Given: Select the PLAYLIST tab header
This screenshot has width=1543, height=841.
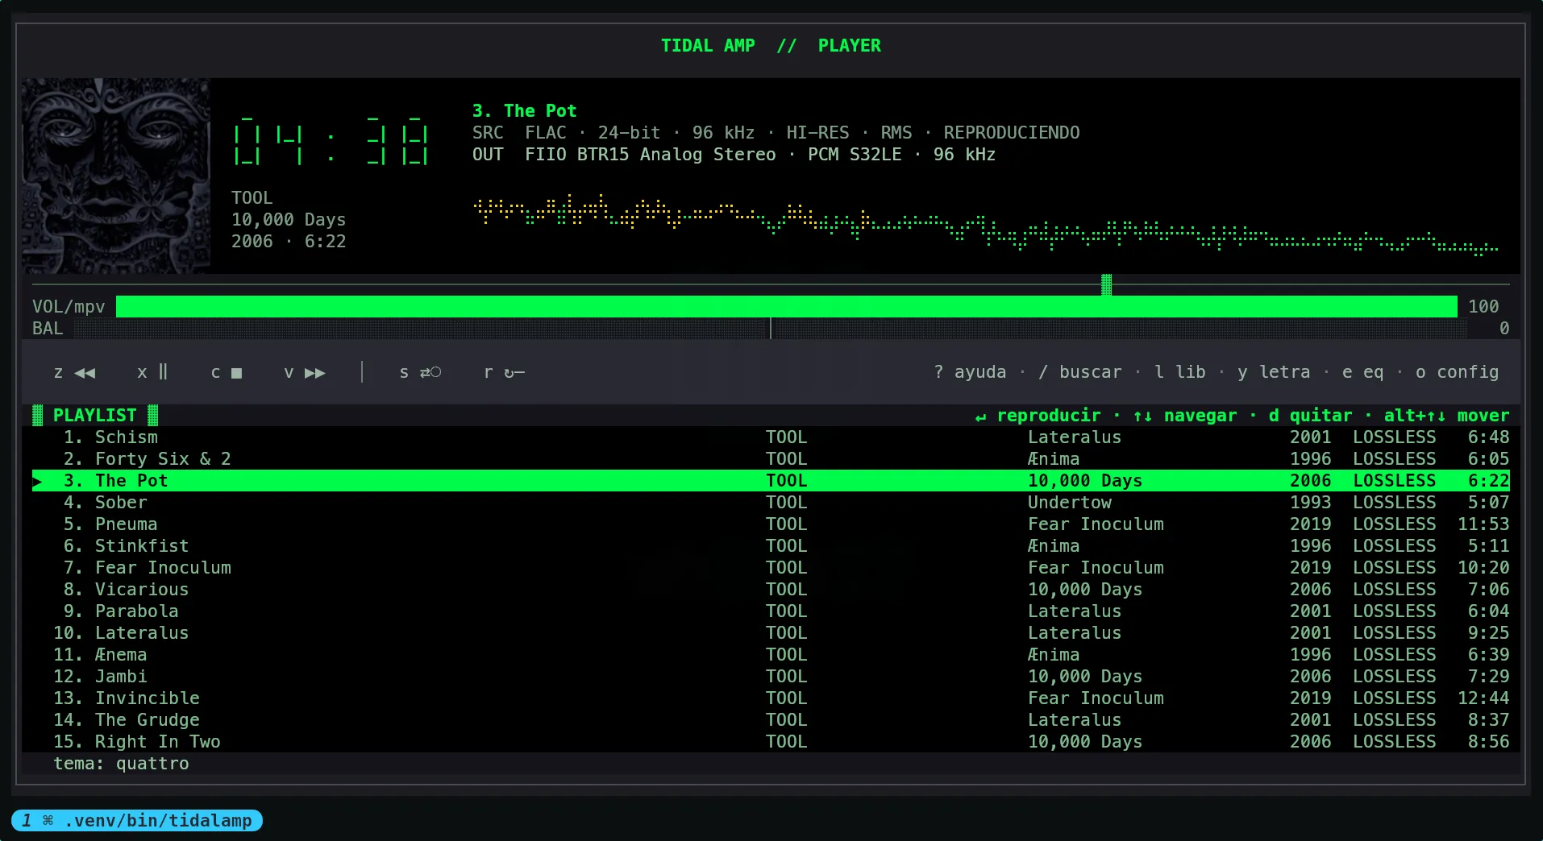Looking at the screenshot, I should pos(95,416).
